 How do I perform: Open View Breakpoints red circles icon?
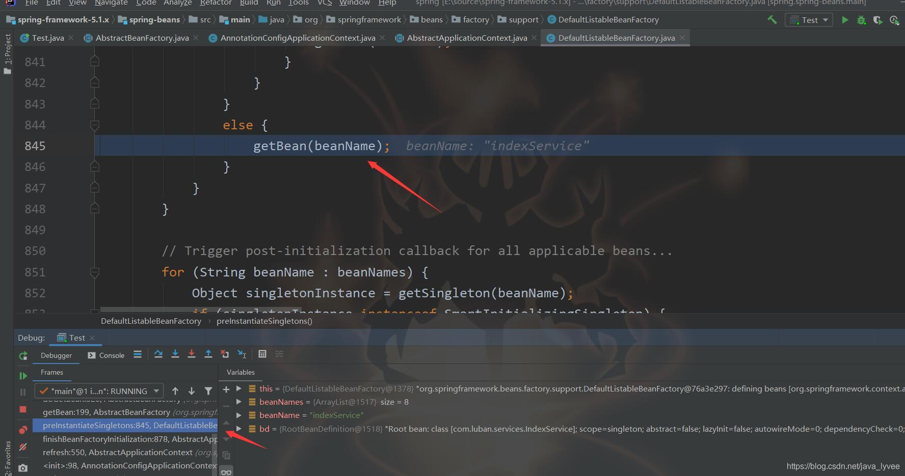[23, 430]
